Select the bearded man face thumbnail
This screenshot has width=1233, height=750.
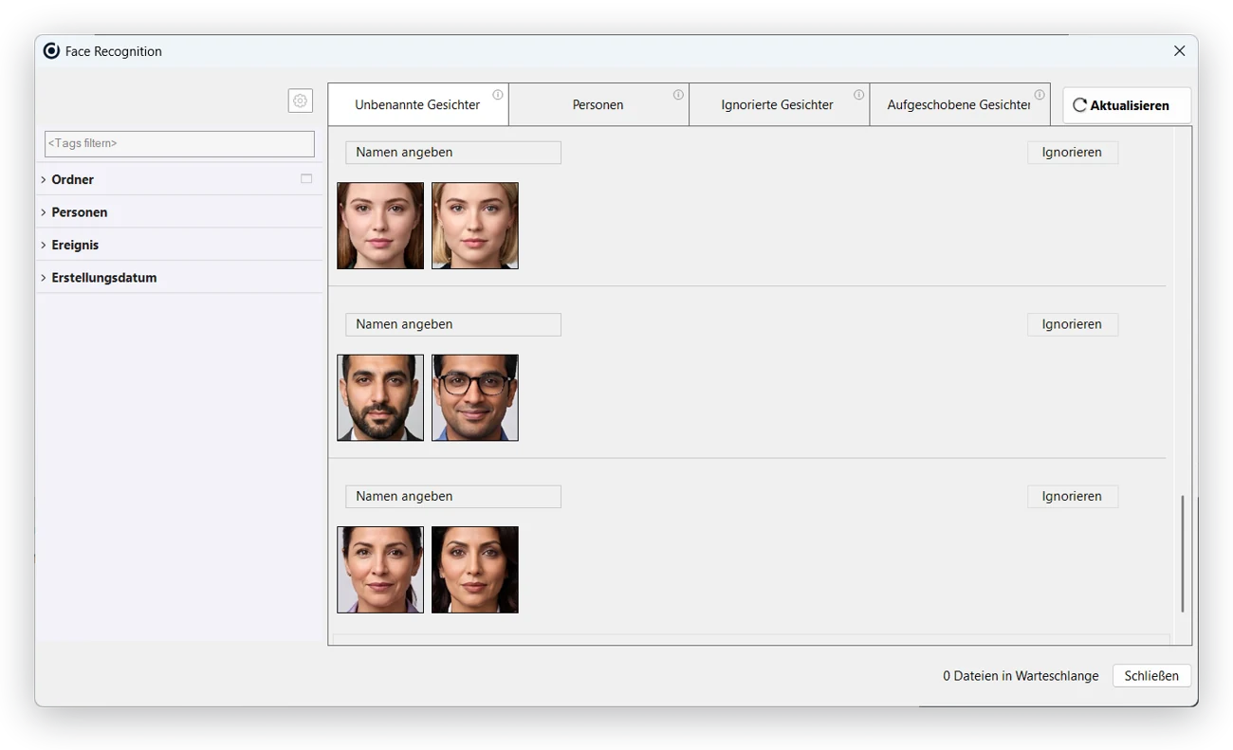380,398
